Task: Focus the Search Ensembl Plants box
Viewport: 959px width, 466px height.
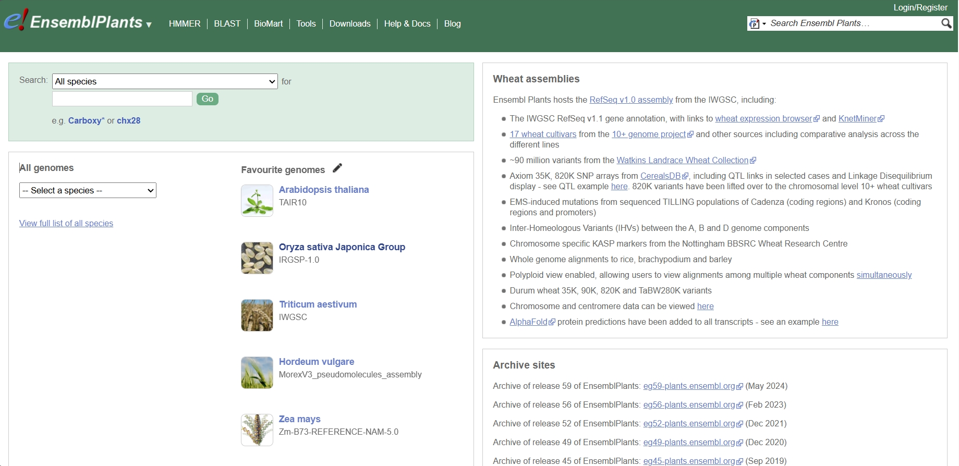Action: tap(853, 23)
